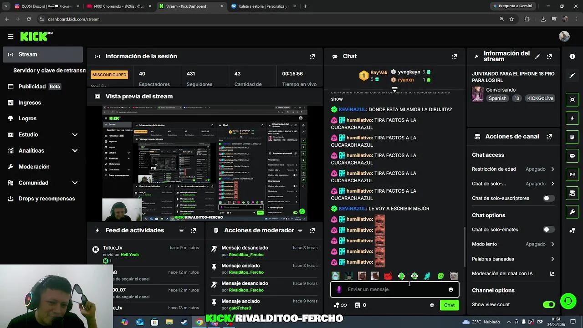The width and height of the screenshot is (583, 328).
Task: Toggle the channel actions widget in right sidebar
Action: click(x=572, y=193)
